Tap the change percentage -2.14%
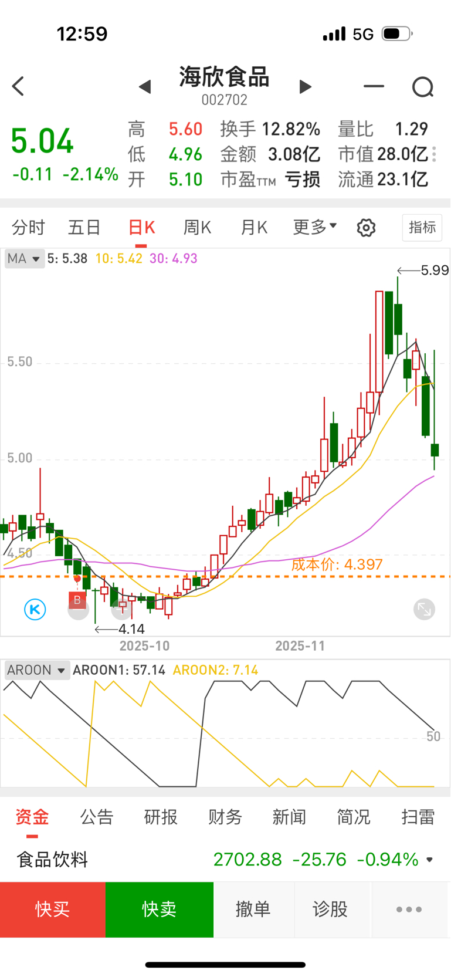 click(91, 174)
